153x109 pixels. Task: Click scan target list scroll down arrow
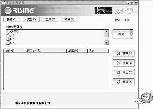(107, 43)
